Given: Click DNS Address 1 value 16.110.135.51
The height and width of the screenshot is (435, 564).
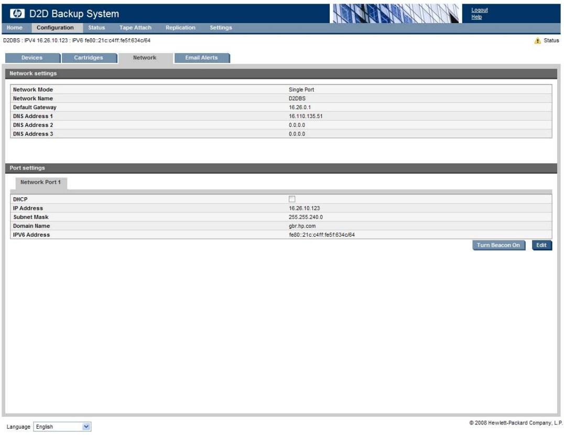Looking at the screenshot, I should (x=306, y=116).
